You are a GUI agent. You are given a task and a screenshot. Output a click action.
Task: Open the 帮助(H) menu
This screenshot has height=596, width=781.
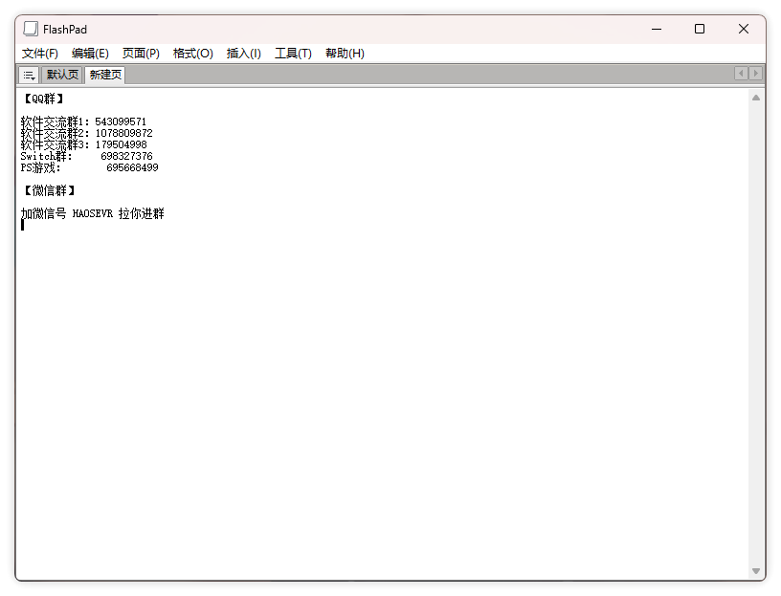pos(345,54)
